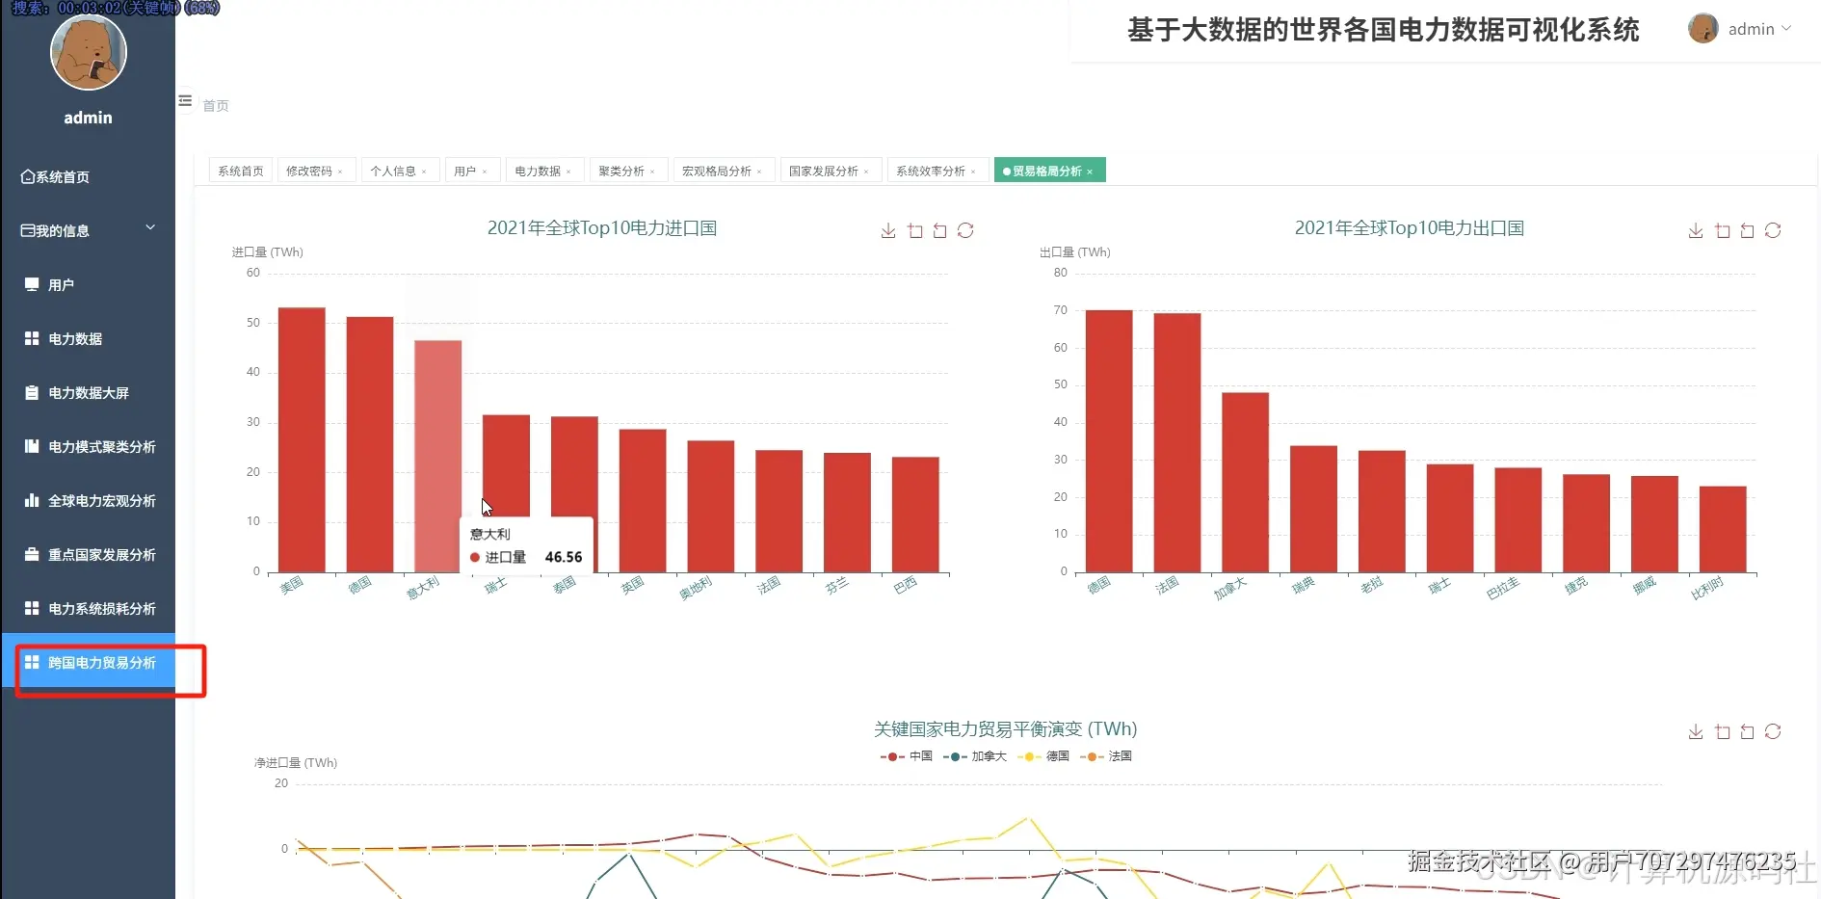The image size is (1821, 899).
Task: Click the 系统首页 home icon
Action: pyautogui.click(x=27, y=176)
